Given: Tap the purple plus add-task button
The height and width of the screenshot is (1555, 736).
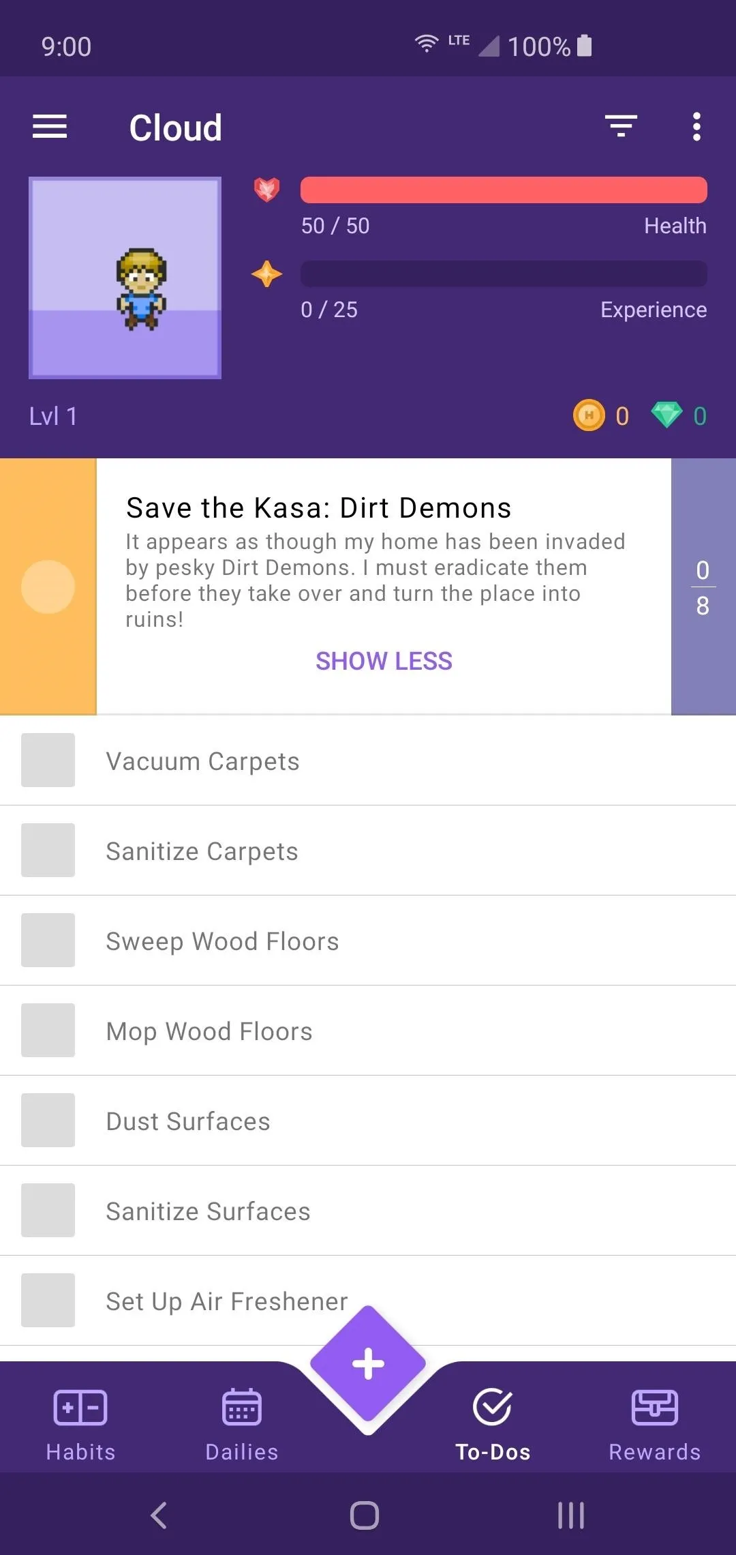Looking at the screenshot, I should click(x=368, y=1364).
